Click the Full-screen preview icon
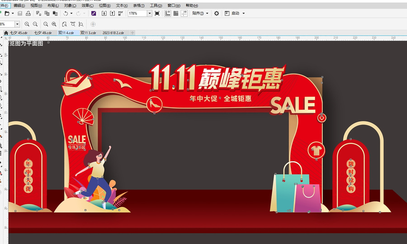 tap(157, 13)
